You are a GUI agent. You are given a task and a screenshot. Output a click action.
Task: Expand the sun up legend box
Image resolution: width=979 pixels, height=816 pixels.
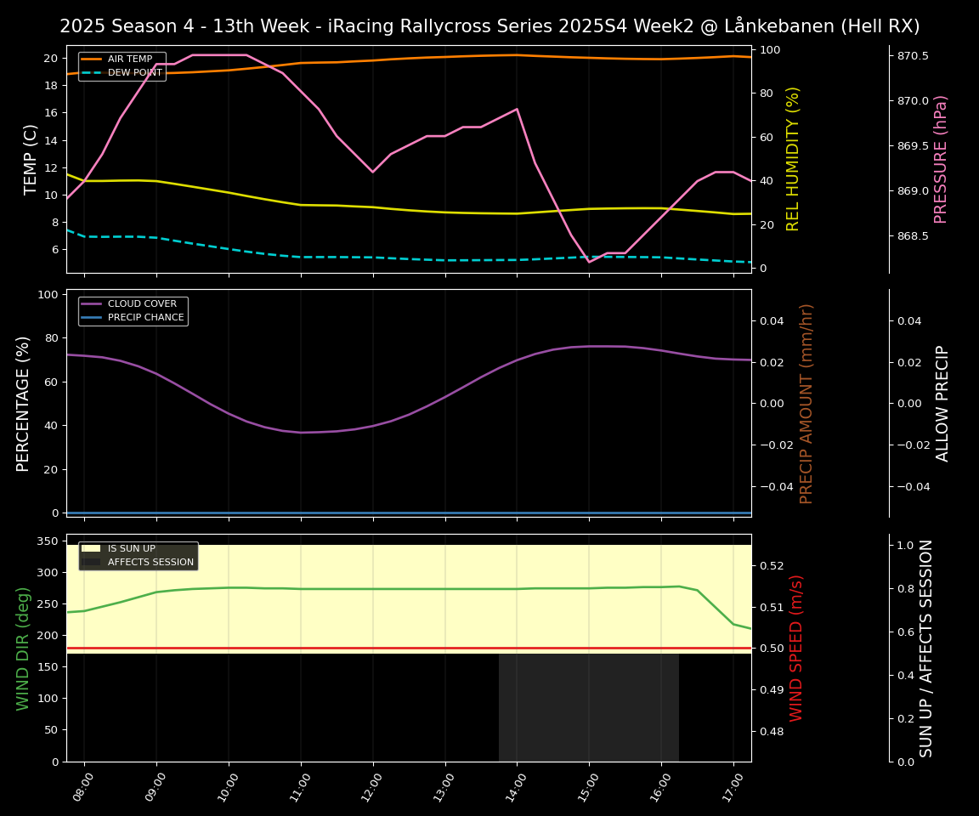pos(139,554)
